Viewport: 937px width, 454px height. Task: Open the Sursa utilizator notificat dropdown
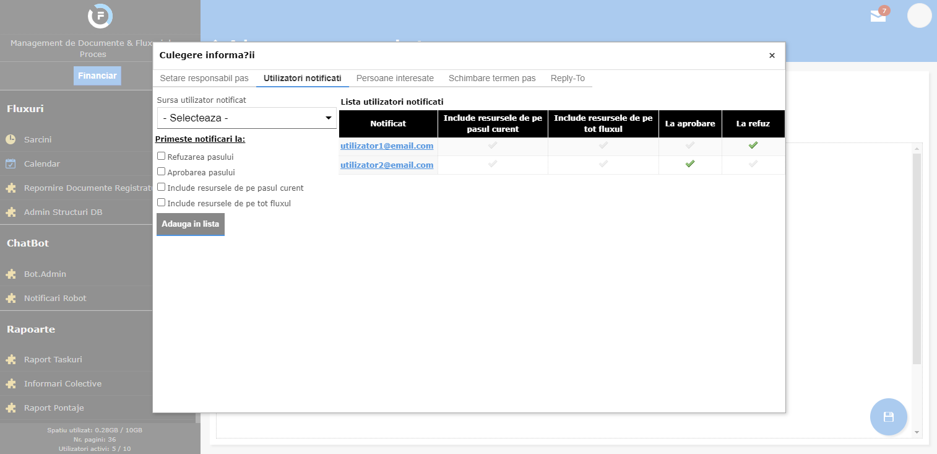246,118
